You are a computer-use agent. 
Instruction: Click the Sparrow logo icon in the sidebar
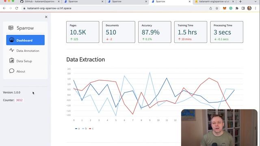(x=11, y=28)
